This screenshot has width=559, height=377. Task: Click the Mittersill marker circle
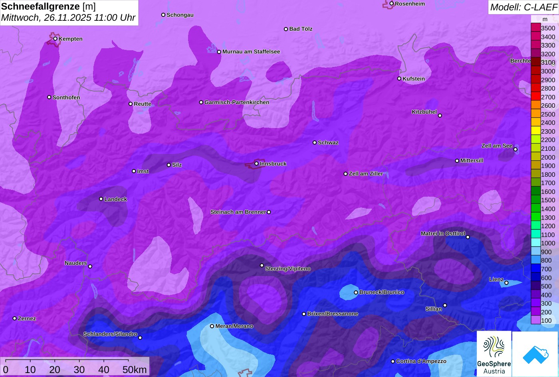(457, 161)
